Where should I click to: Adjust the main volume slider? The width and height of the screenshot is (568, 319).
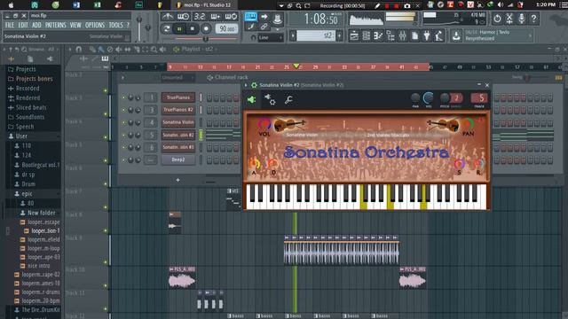pyautogui.click(x=139, y=28)
